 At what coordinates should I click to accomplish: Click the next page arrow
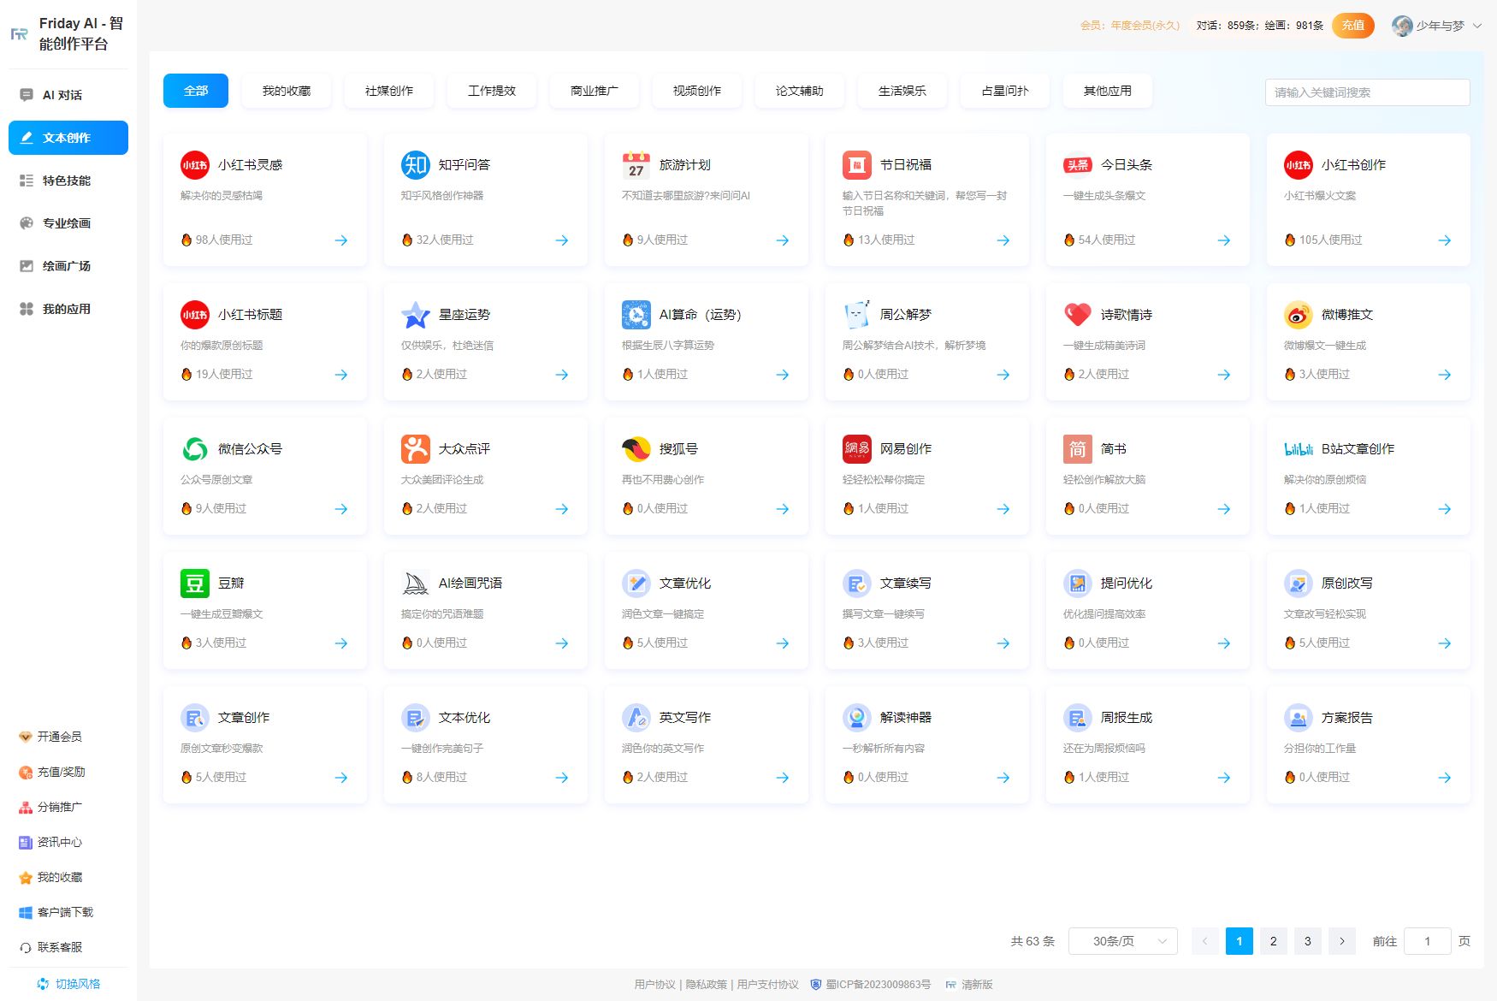click(1341, 941)
